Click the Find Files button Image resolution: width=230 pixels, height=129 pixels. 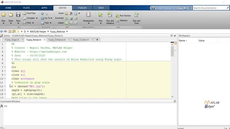(29, 13)
